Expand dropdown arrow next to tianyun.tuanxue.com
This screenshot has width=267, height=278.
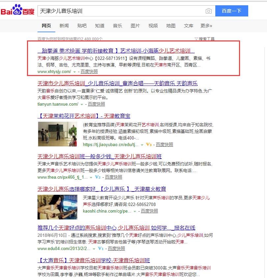coord(82,104)
